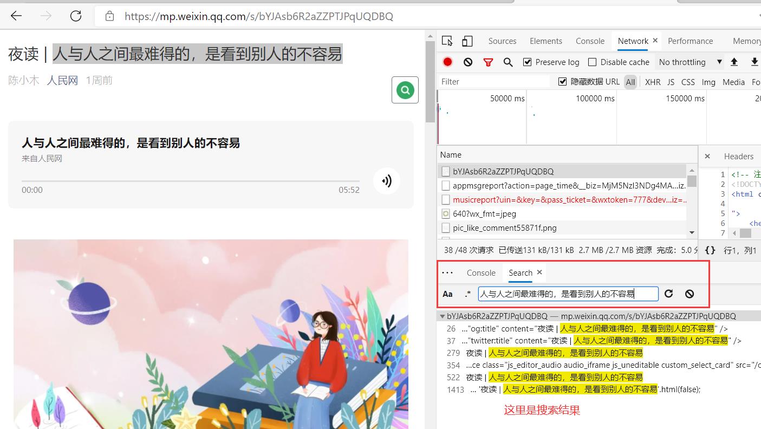The width and height of the screenshot is (761, 429).
Task: Toggle device toolbar emulation icon
Action: [x=467, y=41]
